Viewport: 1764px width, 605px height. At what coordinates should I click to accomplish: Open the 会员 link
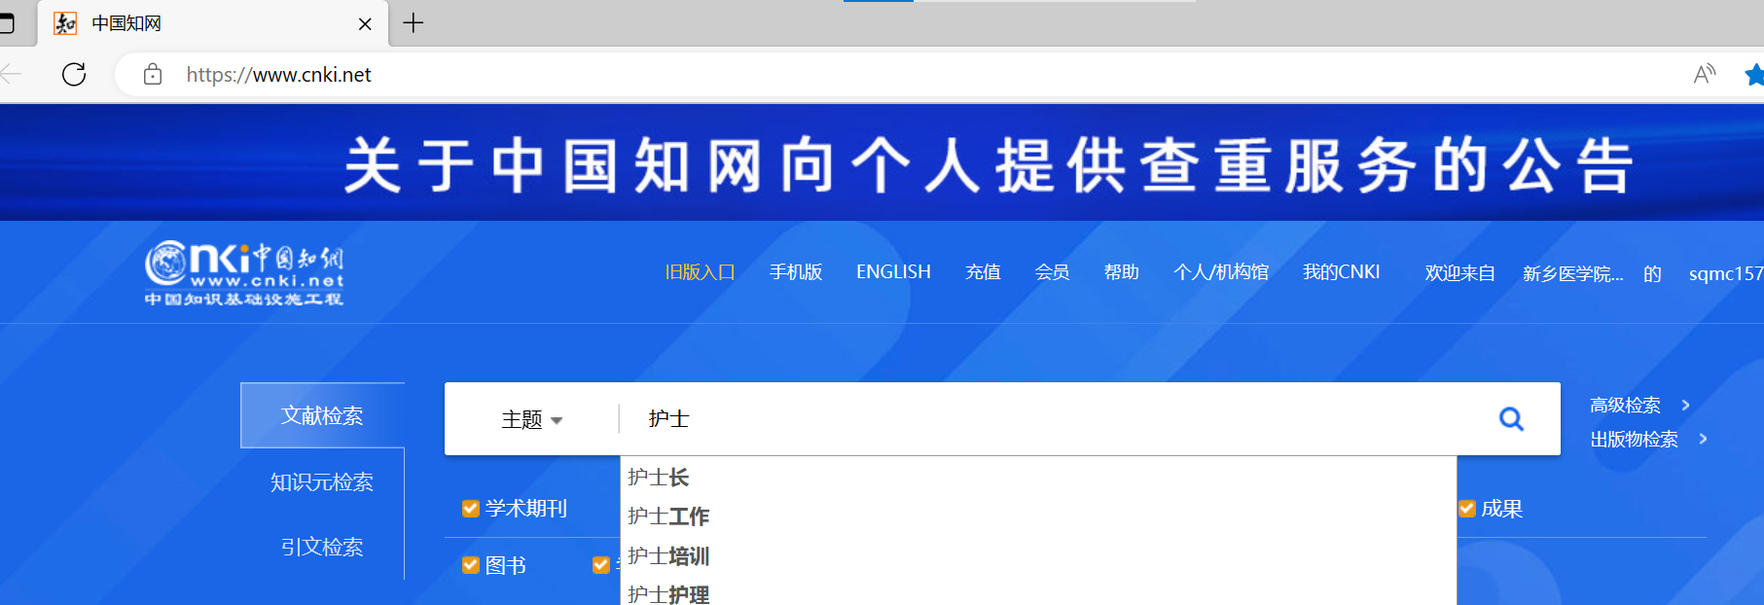coord(1052,272)
